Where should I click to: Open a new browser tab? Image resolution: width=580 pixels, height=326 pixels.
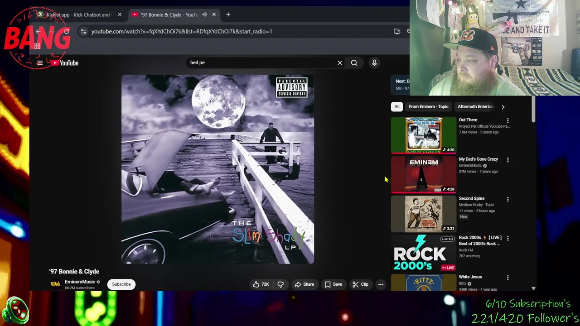(x=228, y=14)
